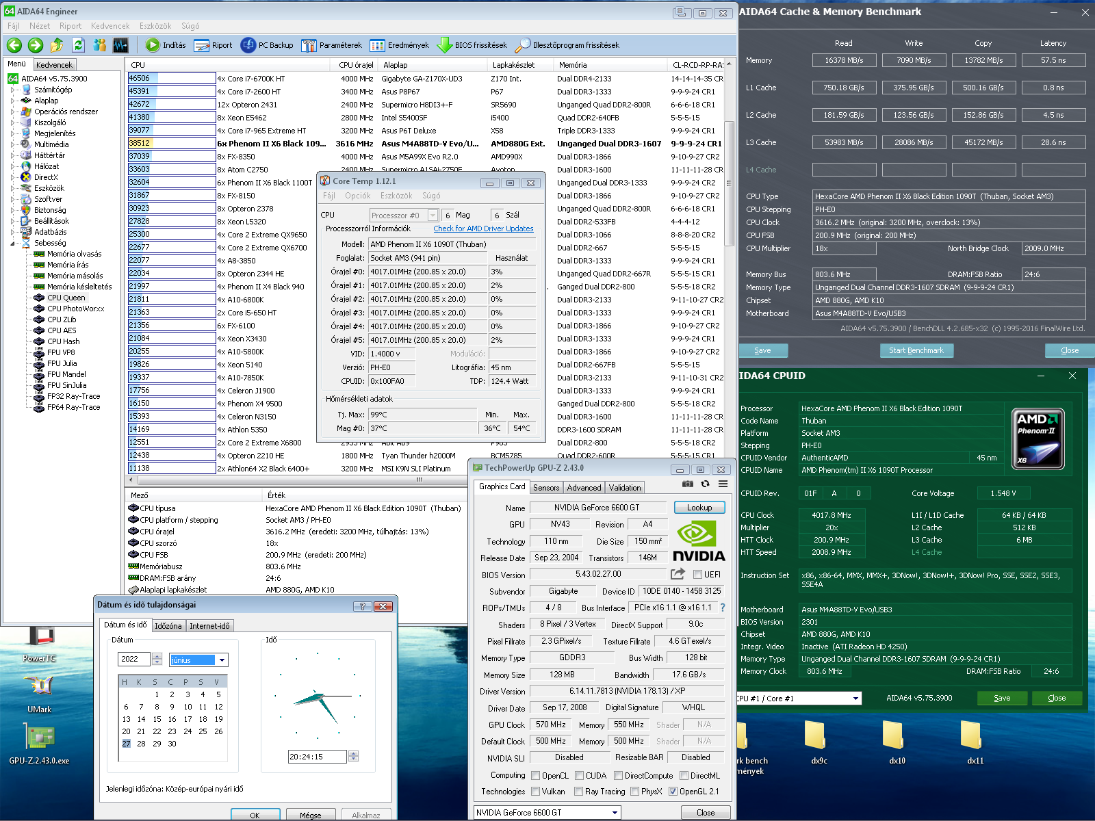The height and width of the screenshot is (821, 1095).
Task: Toggle the PhysX checkbox in GPU-Z
Action: click(x=634, y=792)
